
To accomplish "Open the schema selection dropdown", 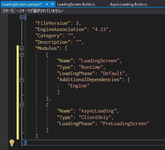I will pyautogui.click(x=91, y=11).
